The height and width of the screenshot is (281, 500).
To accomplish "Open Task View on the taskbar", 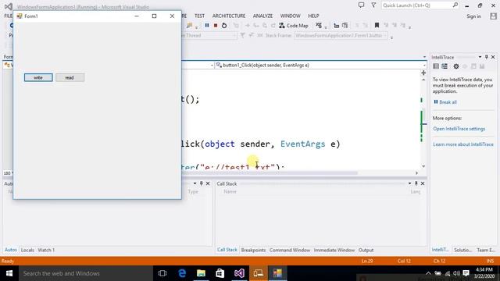I will (x=162, y=273).
